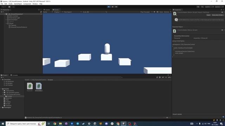225x126 pixels.
Task: Click the Project panel create plus button
Action: click(2, 77)
